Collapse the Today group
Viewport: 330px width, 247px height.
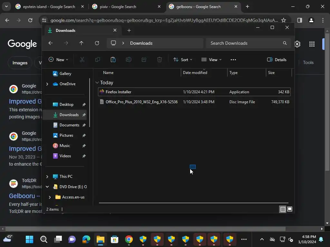point(97,83)
